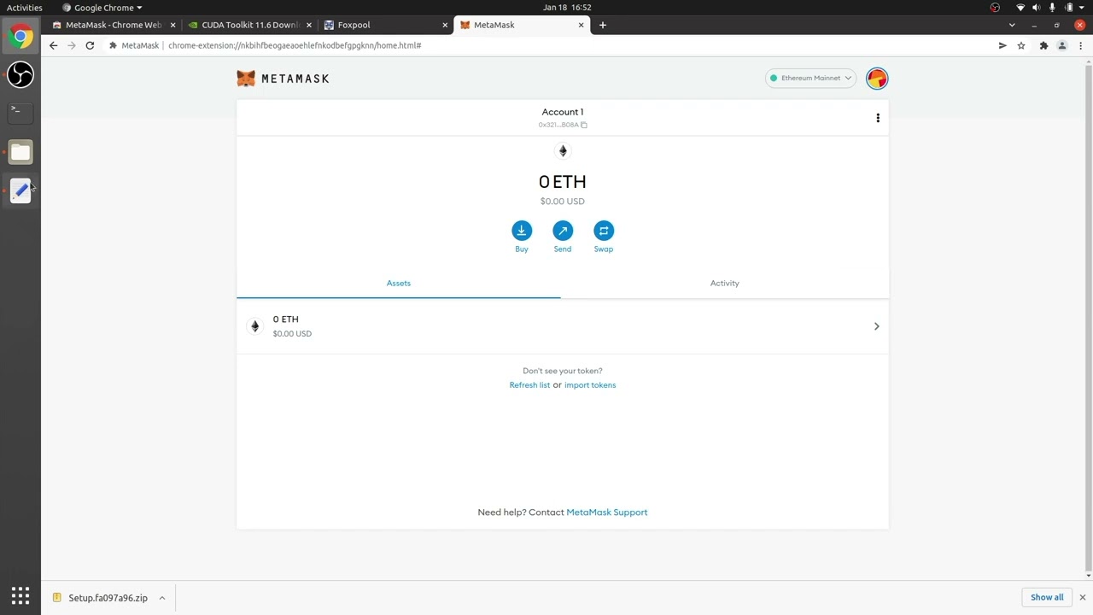
Task: Bookmark the page with star icon
Action: (1021, 45)
